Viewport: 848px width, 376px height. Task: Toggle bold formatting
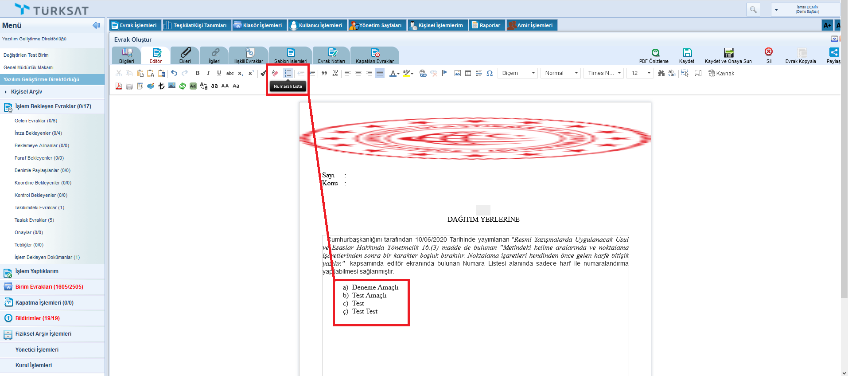pos(198,73)
